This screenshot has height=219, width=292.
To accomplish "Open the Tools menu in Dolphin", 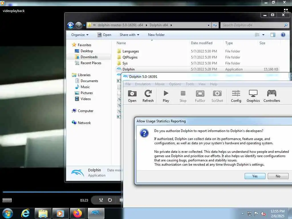I will 190,84.
